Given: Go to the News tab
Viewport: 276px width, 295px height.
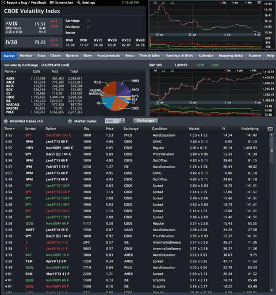Looking at the screenshot, I should tap(129, 55).
